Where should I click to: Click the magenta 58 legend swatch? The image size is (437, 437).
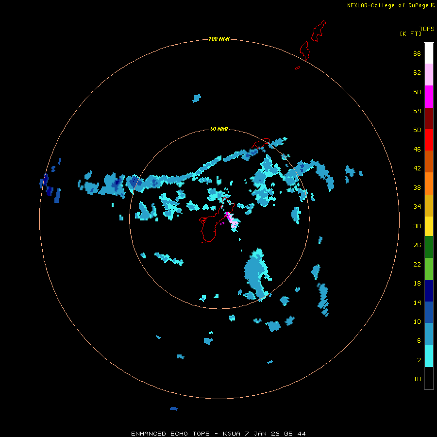pyautogui.click(x=429, y=97)
